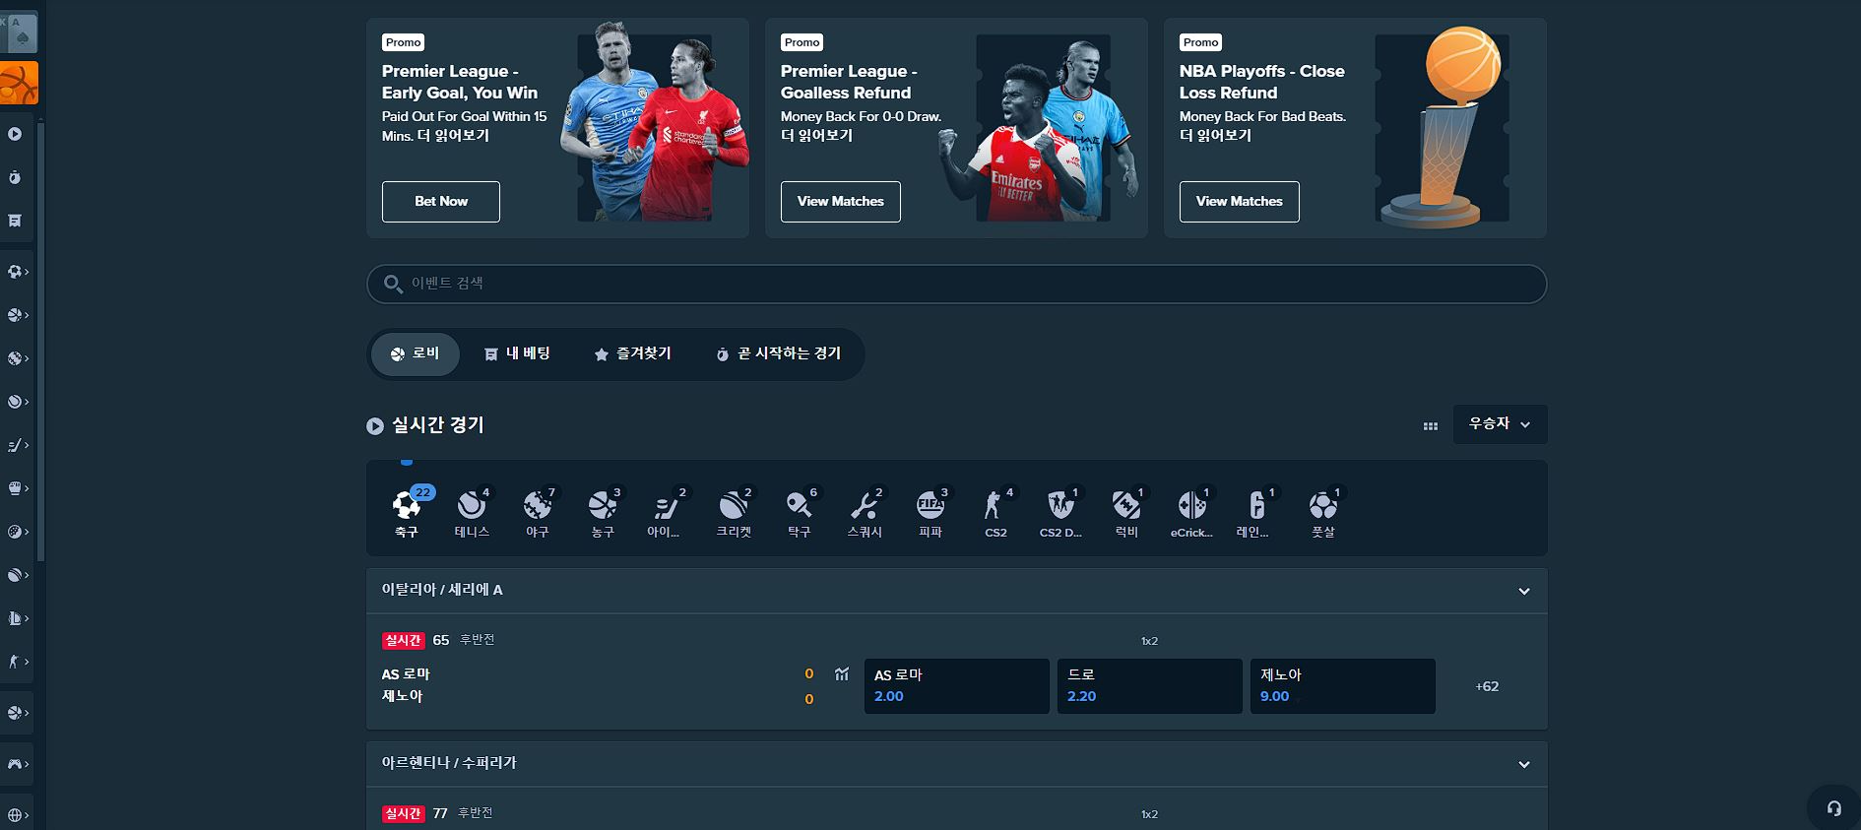Switch to the 즐겨찾기 favorites tab

point(632,353)
